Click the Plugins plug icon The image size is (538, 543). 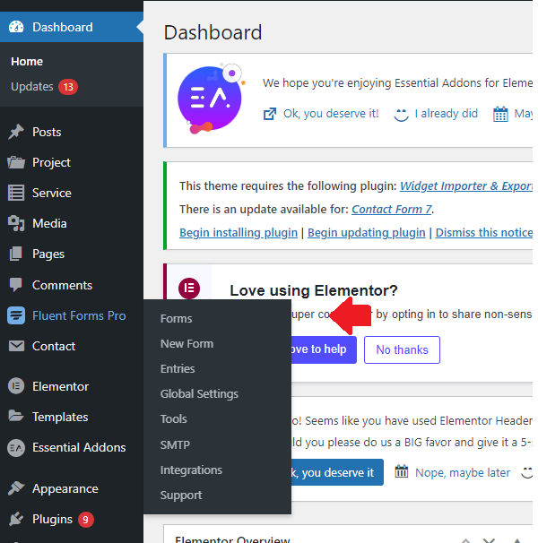pos(16,519)
